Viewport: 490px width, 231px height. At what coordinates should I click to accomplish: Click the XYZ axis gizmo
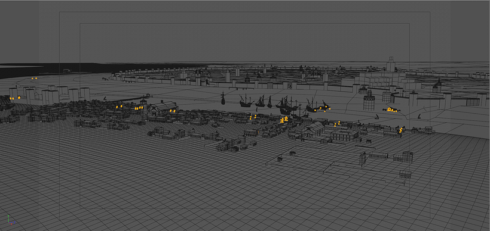click(11, 220)
